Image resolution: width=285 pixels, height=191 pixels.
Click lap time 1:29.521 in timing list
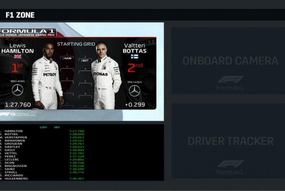click(77, 141)
